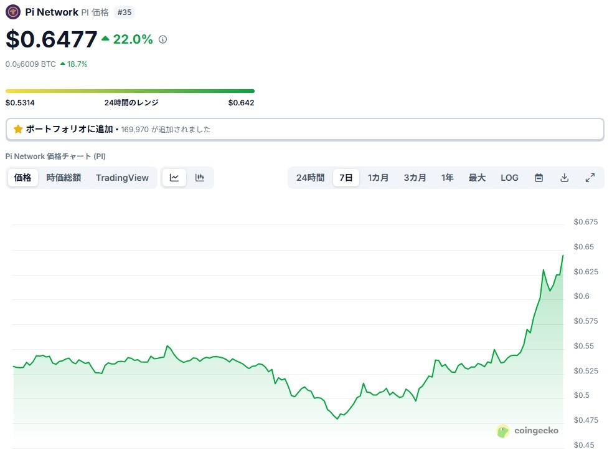Screen dimensions: 612x457
Task: Click the 24時間のレンジ label
Action: point(131,103)
